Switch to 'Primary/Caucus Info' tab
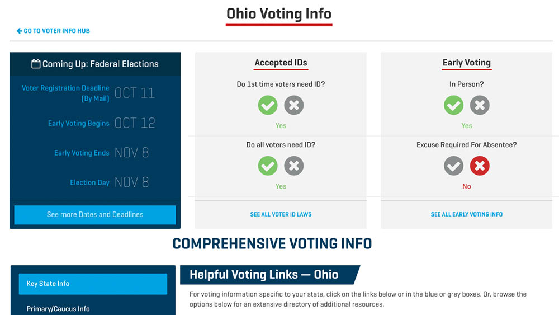Screen dimensions: 559x315 coord(58,309)
